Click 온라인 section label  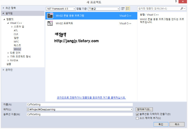(9, 70)
